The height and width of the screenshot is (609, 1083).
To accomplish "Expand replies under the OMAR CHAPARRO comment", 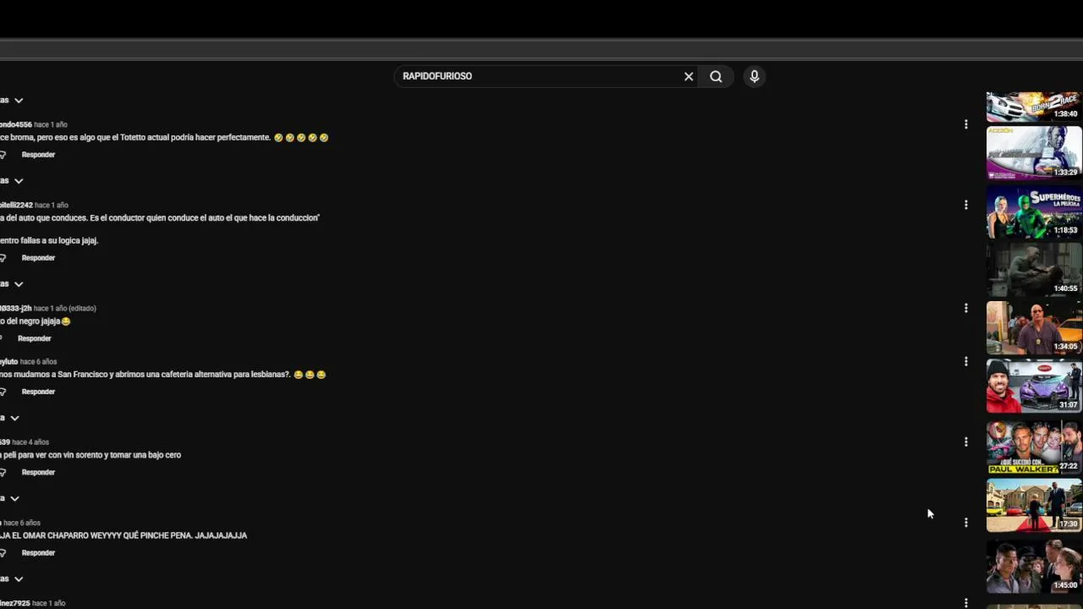I will (12, 579).
